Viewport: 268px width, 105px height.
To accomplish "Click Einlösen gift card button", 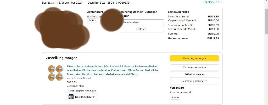I will click(x=141, y=29).
